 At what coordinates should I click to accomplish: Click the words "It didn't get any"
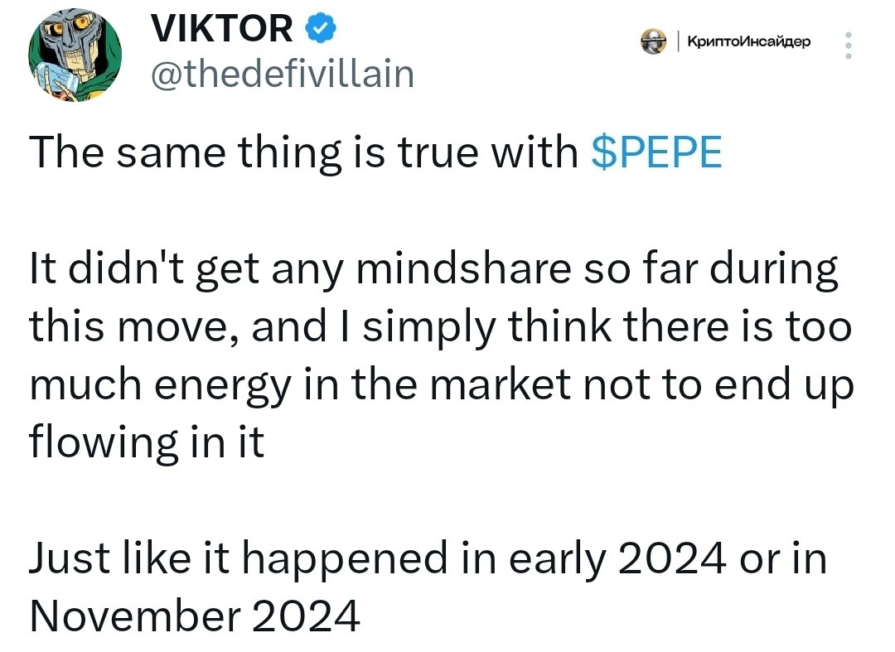pyautogui.click(x=186, y=269)
